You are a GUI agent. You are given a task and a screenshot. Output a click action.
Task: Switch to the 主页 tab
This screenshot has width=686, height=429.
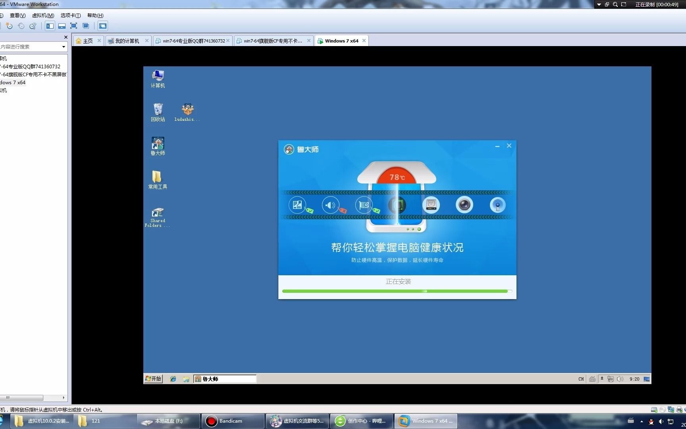point(88,41)
